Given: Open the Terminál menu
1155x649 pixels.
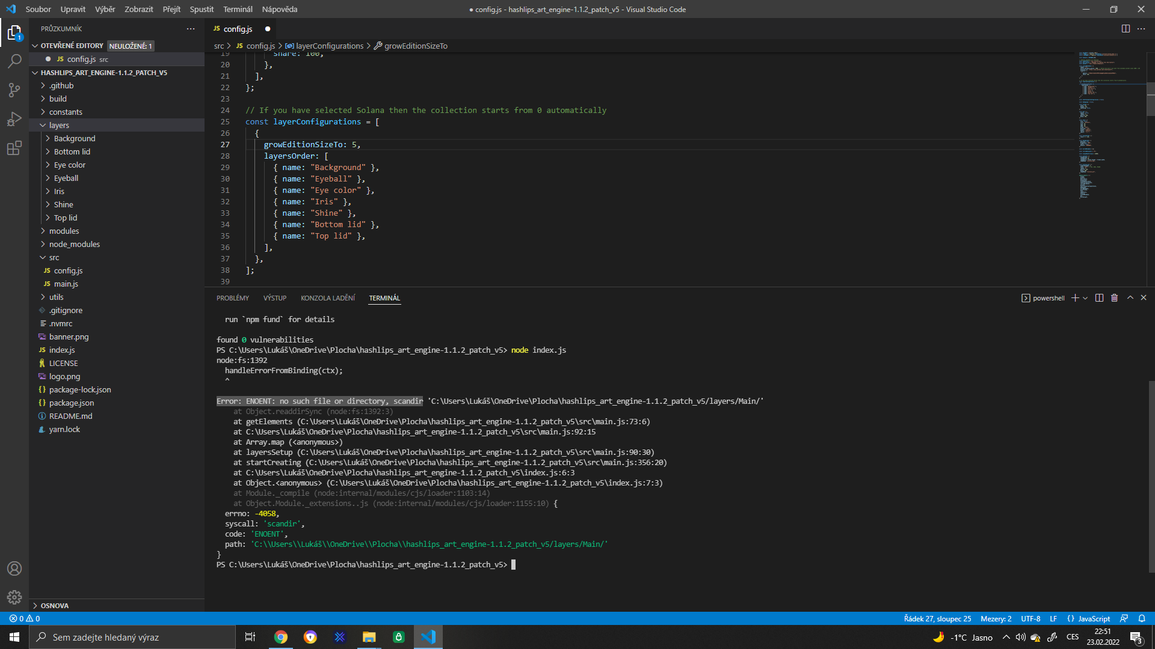Looking at the screenshot, I should click(x=237, y=9).
